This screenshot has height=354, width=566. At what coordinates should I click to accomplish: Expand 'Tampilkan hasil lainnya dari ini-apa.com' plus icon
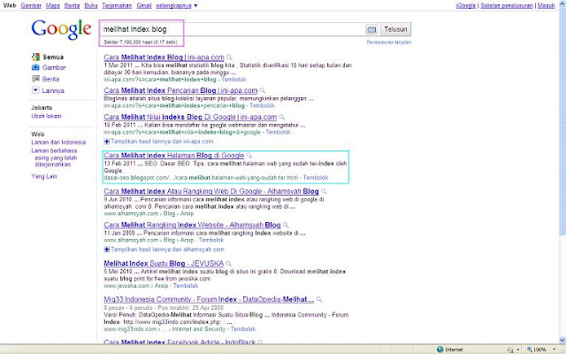[x=107, y=142]
